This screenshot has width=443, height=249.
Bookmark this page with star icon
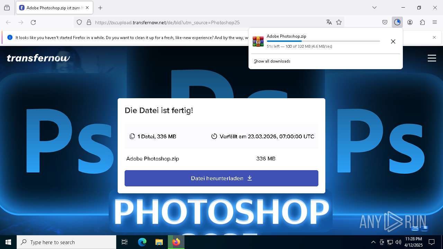click(x=339, y=22)
